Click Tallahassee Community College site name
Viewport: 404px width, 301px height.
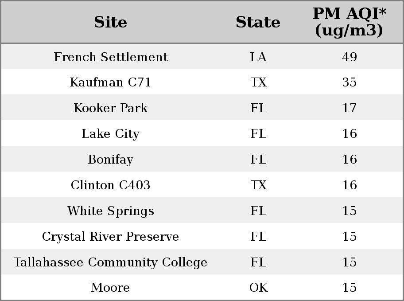[111, 262]
